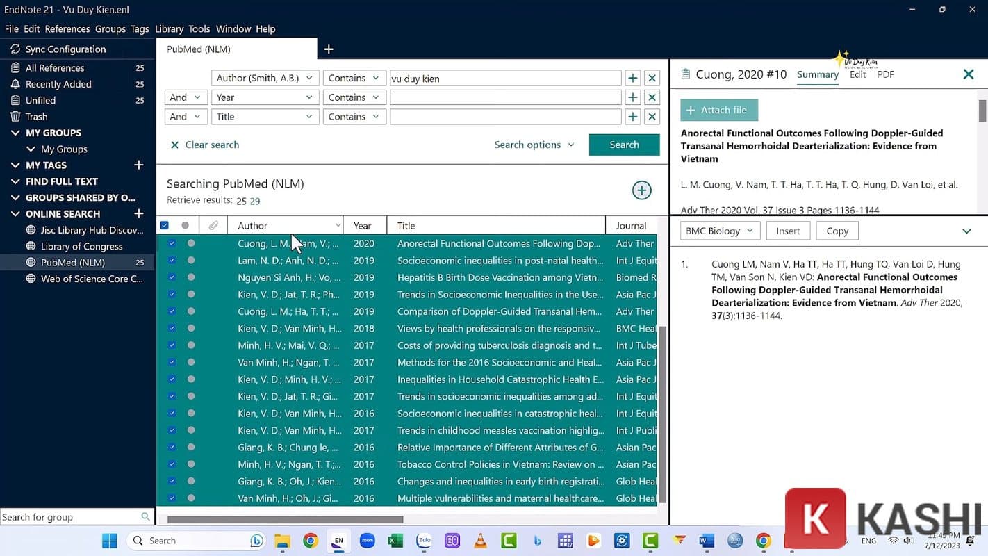
Task: Open the Author (Smith, A.B.) field dropdown
Action: (x=265, y=77)
